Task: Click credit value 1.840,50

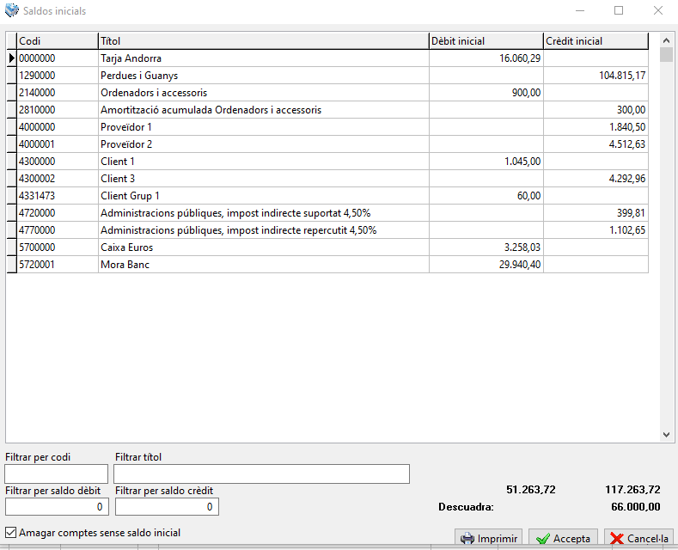Action: [x=627, y=127]
